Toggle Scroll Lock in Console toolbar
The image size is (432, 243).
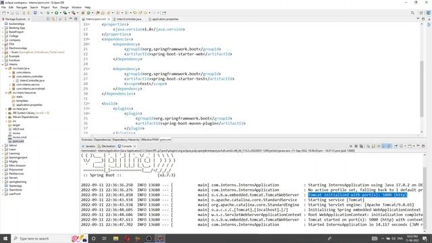coord(373,146)
